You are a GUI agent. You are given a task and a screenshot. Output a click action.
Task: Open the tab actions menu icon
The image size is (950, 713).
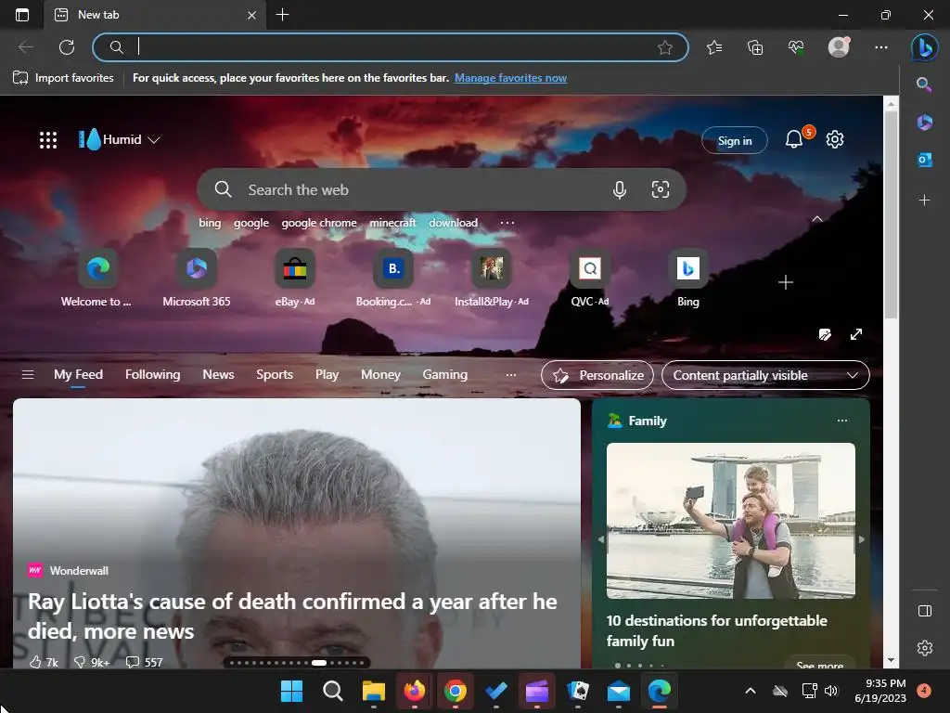[22, 15]
